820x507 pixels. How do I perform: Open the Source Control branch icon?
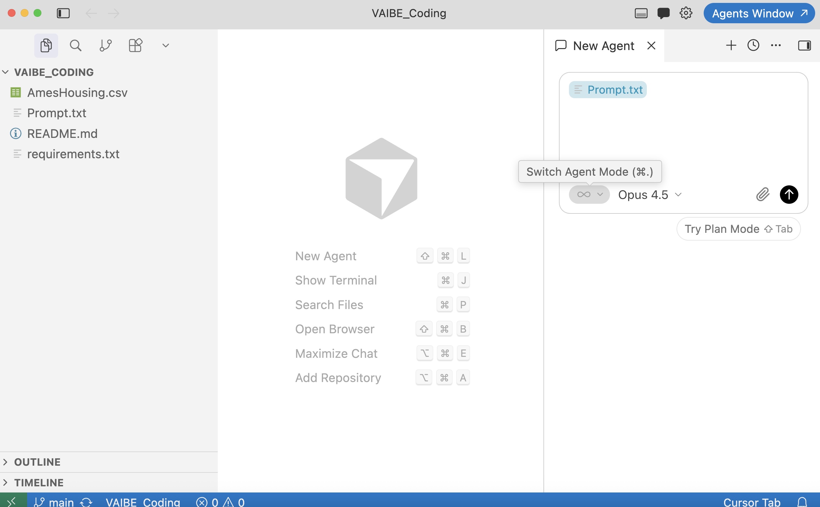pyautogui.click(x=105, y=45)
